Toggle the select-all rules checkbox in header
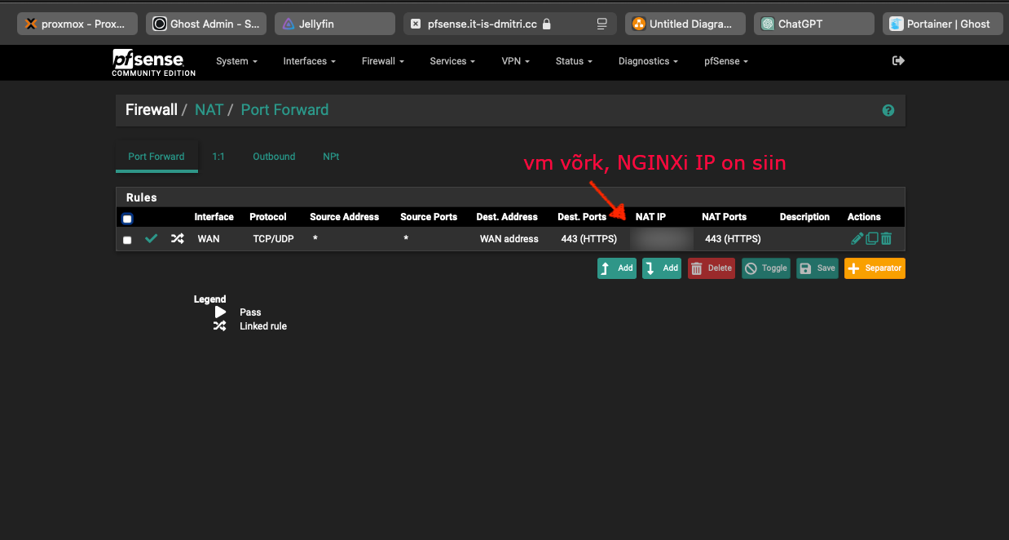 (x=127, y=219)
